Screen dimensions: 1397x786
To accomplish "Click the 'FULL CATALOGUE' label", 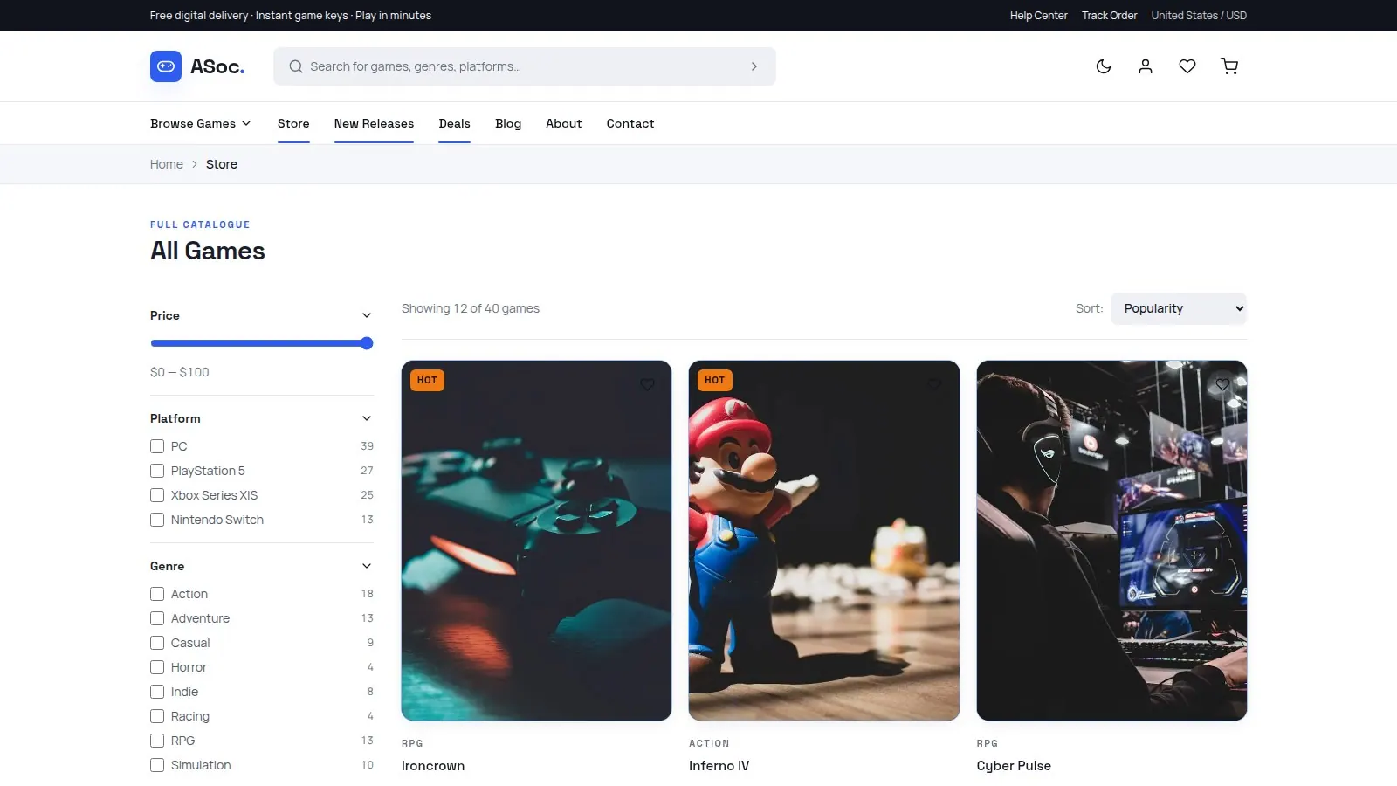I will (x=200, y=224).
